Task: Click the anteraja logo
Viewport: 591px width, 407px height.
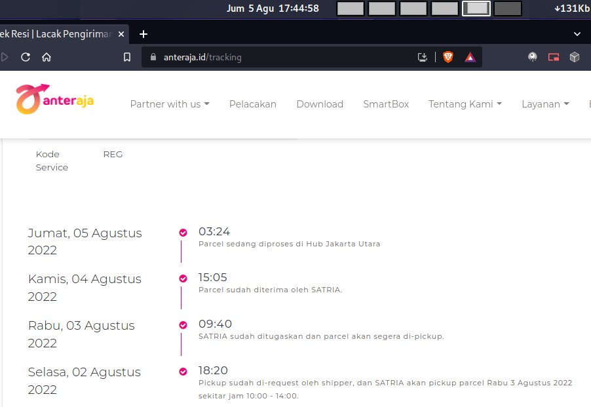Action: pos(54,99)
